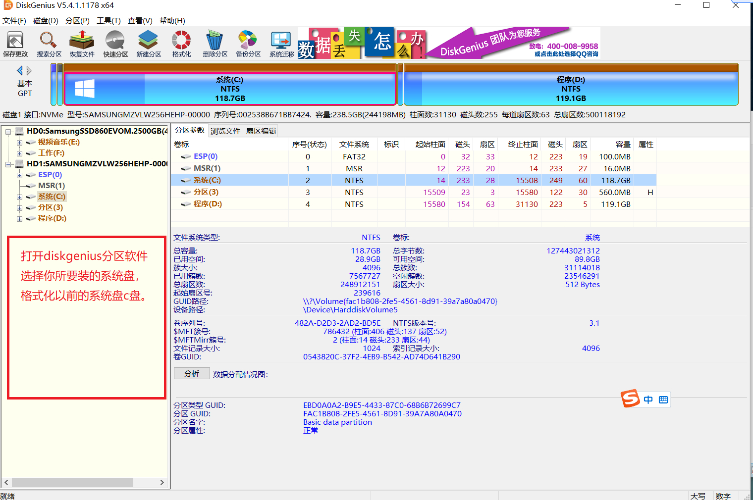Switch to the 浏览文件 tab
Image resolution: width=753 pixels, height=500 pixels.
click(x=225, y=131)
